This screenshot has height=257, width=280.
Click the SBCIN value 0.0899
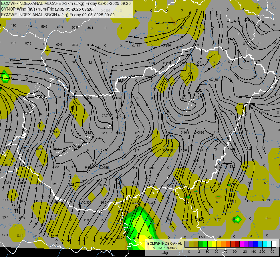[x=199, y=132]
